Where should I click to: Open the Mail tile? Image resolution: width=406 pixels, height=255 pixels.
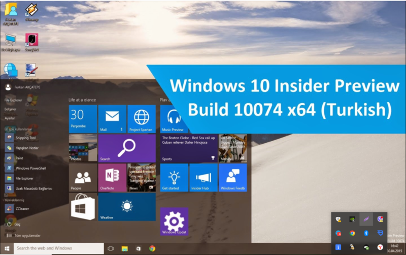click(x=112, y=119)
